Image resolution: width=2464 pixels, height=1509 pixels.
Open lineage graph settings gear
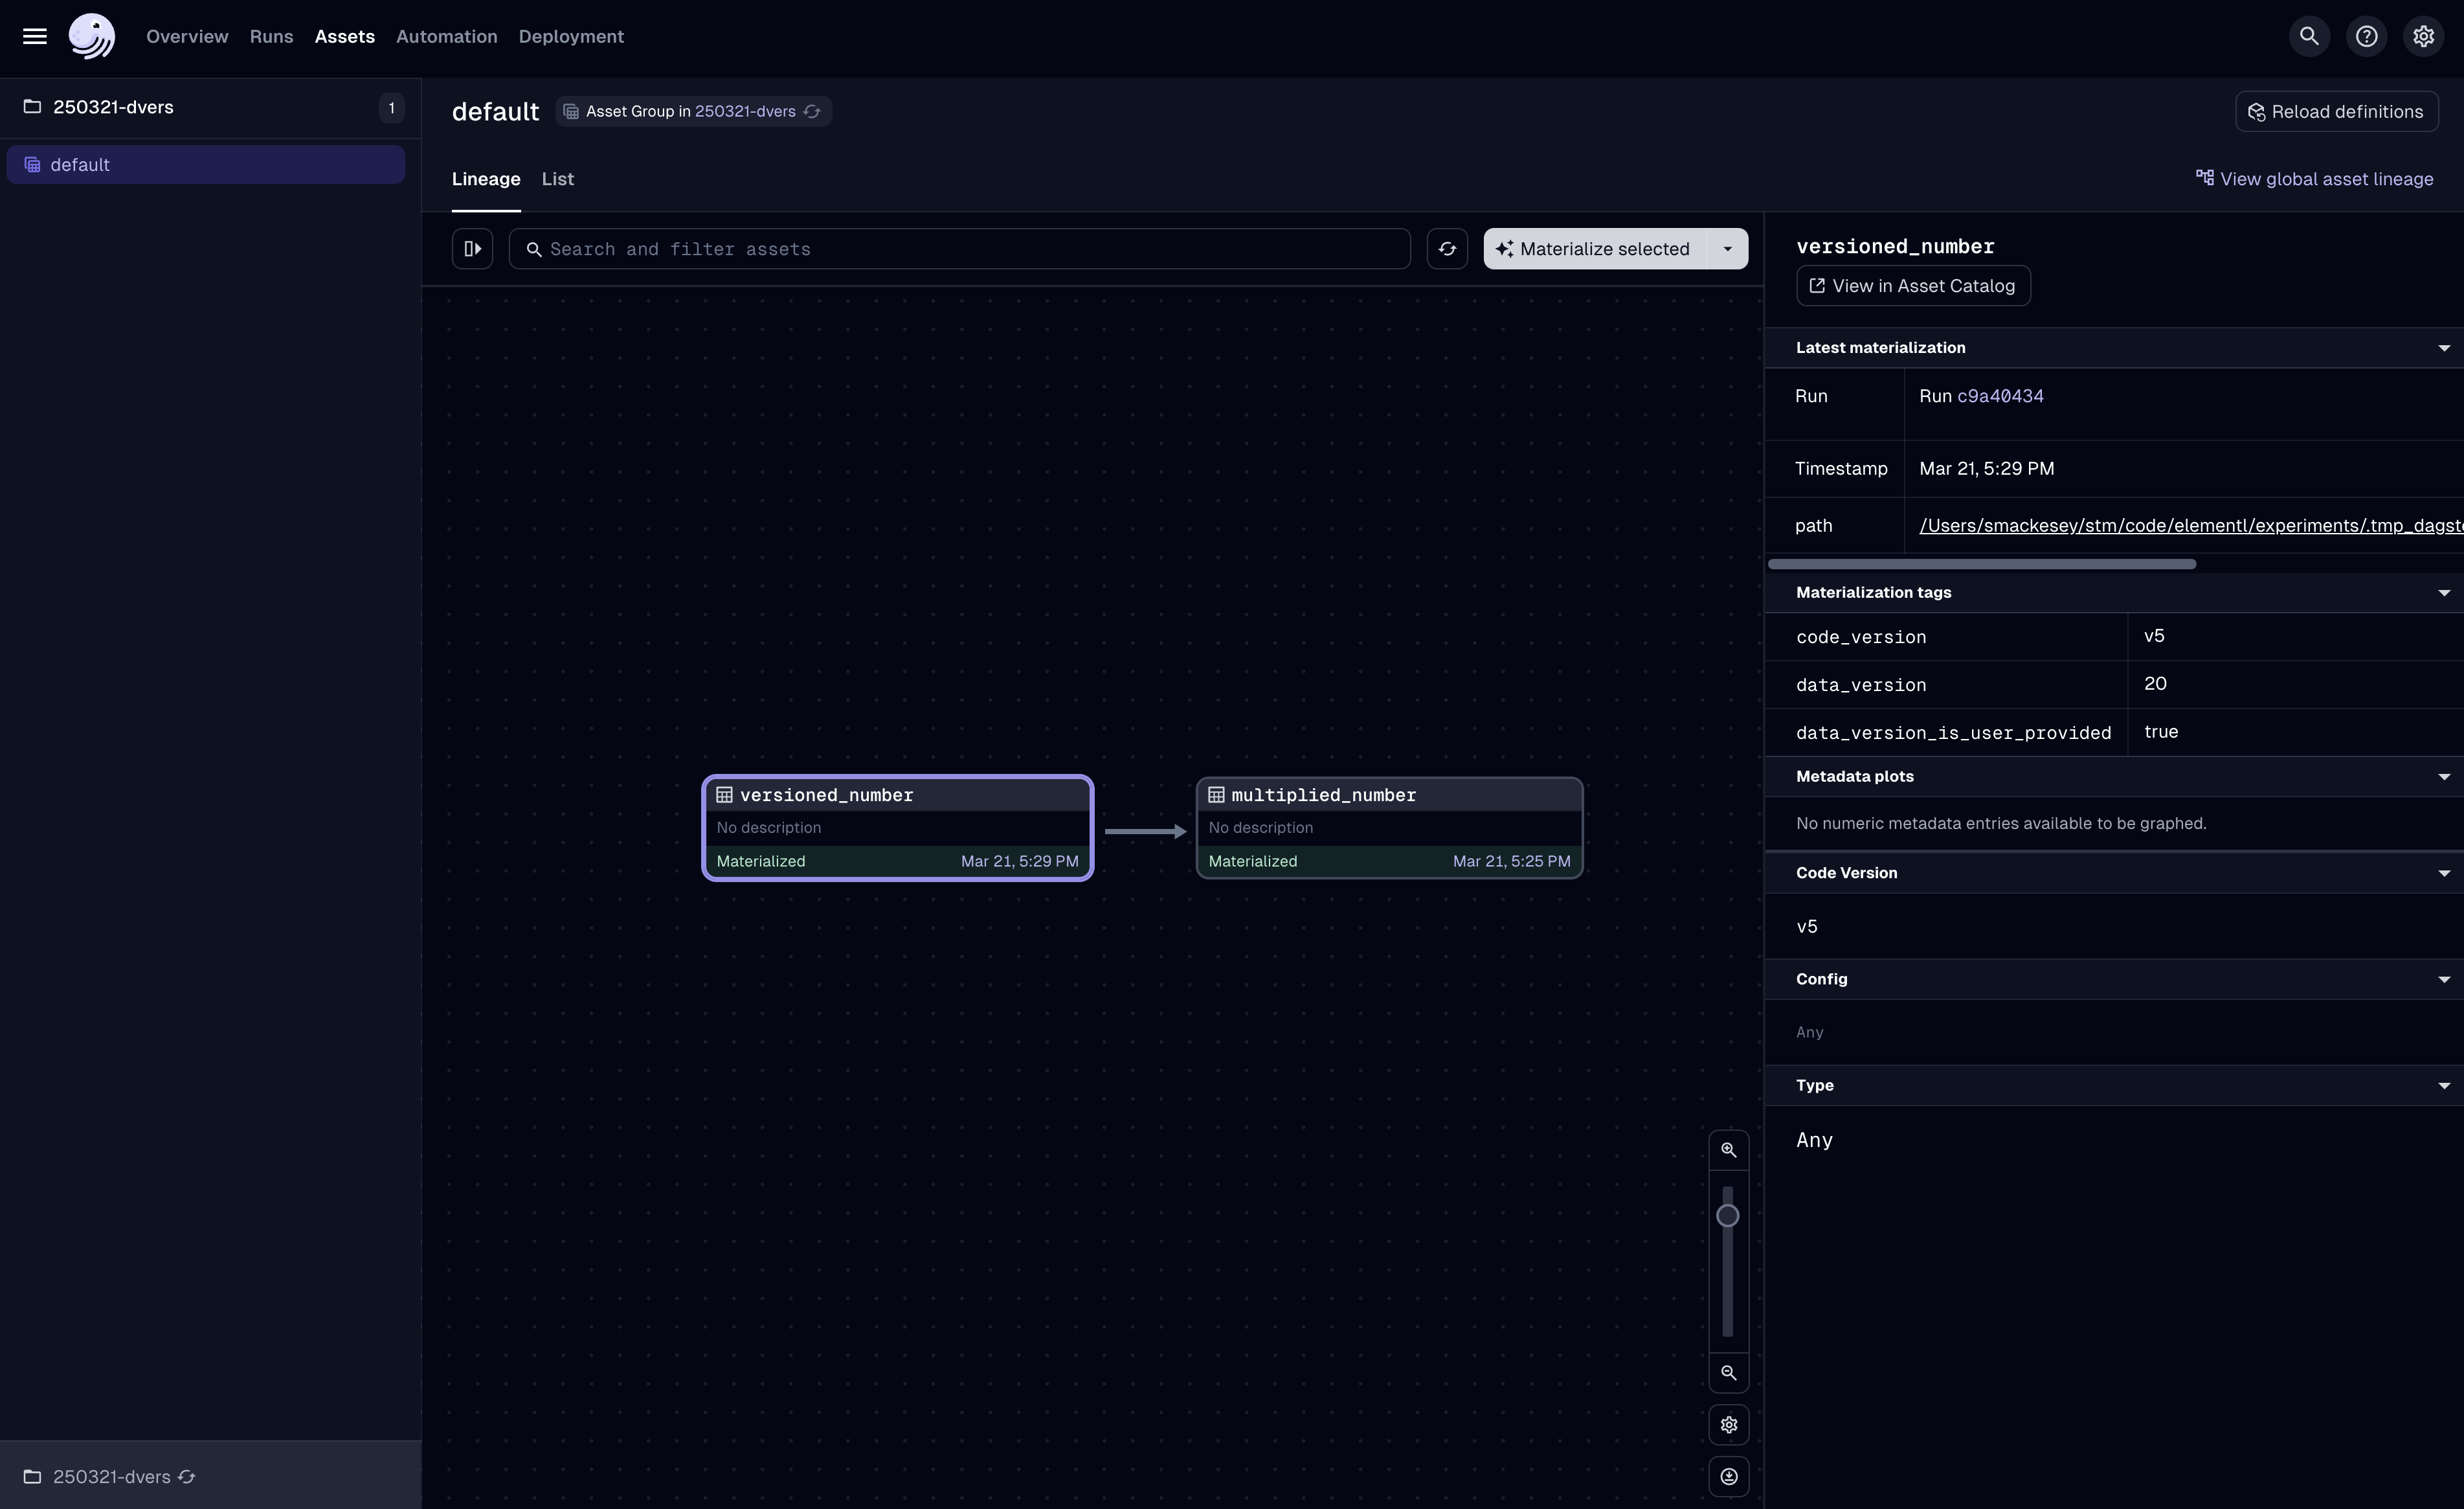pyautogui.click(x=1729, y=1425)
